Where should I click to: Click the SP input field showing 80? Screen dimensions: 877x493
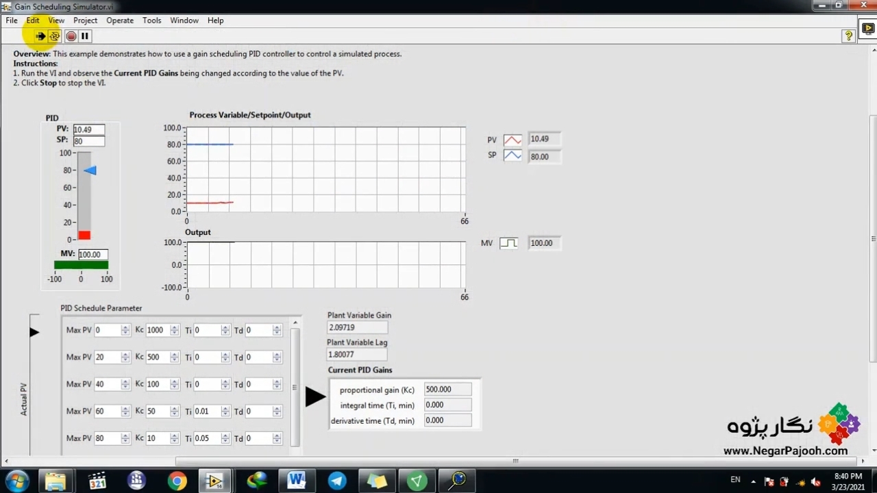pyautogui.click(x=88, y=141)
